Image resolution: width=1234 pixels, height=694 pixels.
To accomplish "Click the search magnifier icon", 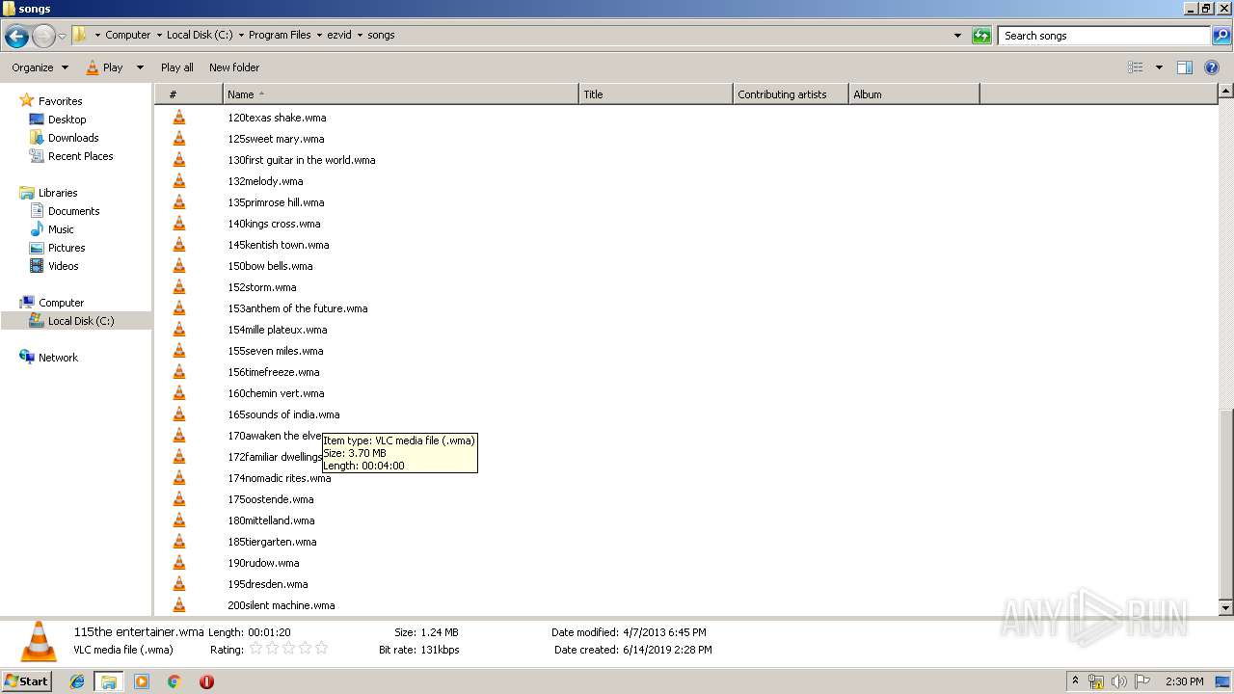I will [1221, 36].
